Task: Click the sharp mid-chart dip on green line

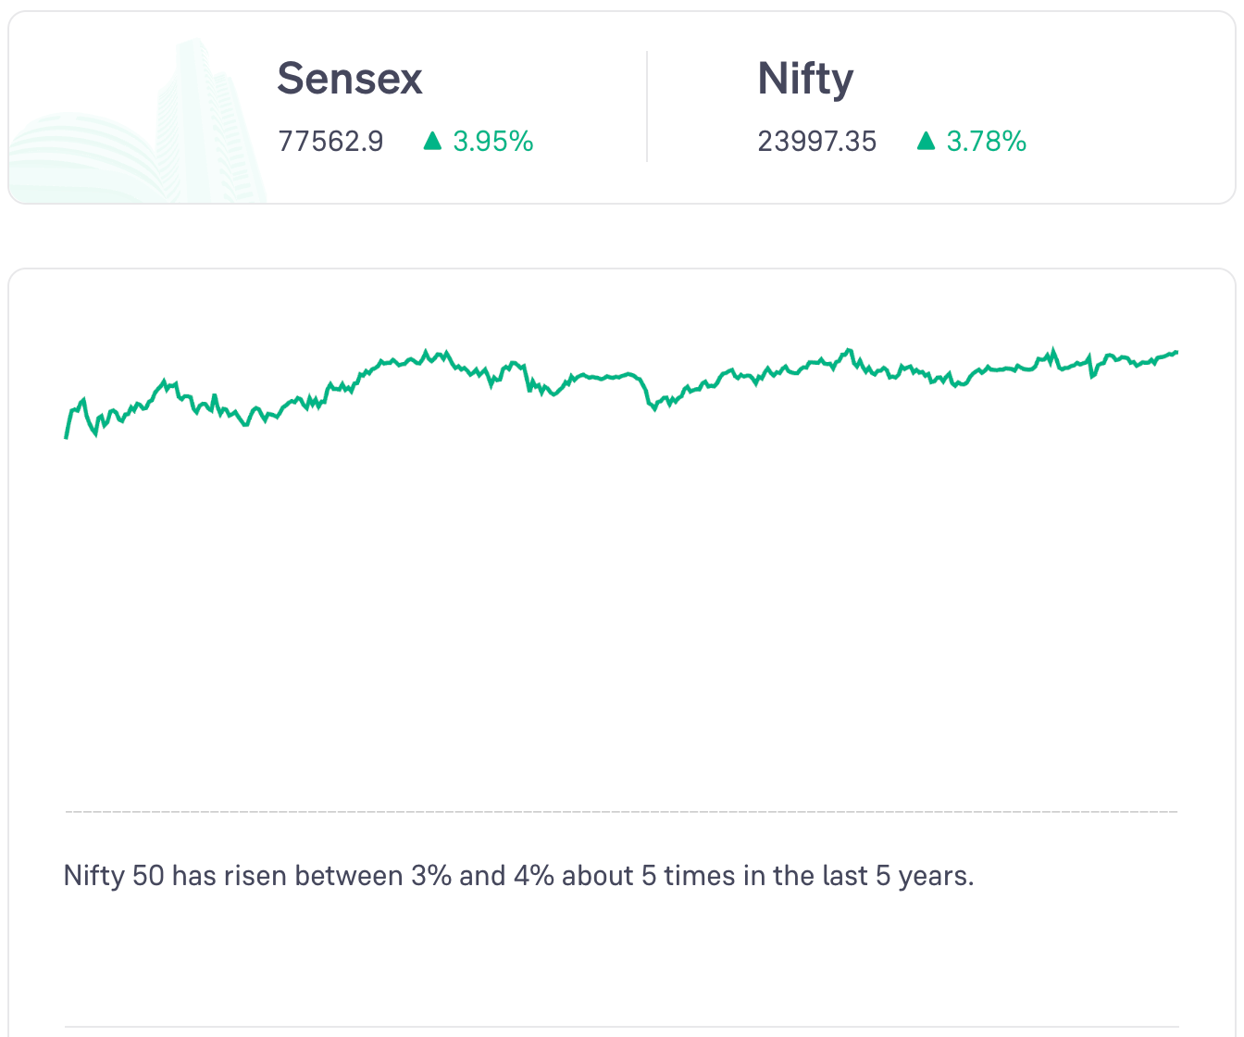Action: click(653, 406)
